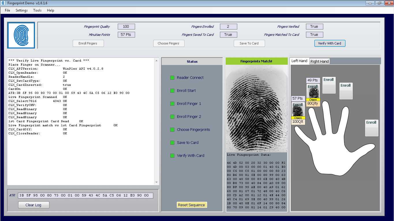Click the green Choose Fingerprints status indicator

click(172, 130)
